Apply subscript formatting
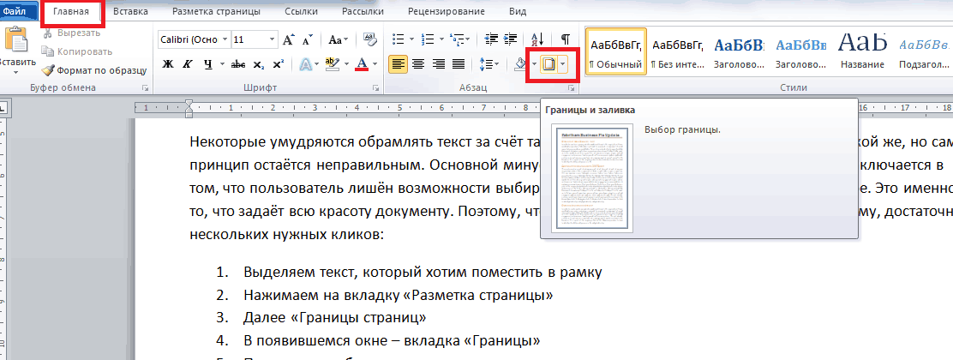This screenshot has height=360, width=953. tap(258, 63)
